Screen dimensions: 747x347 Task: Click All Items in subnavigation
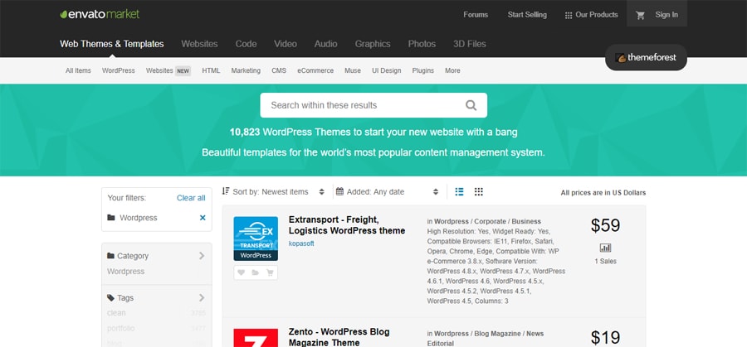point(78,70)
